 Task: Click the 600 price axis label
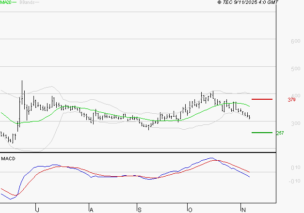pyautogui.click(x=295, y=41)
